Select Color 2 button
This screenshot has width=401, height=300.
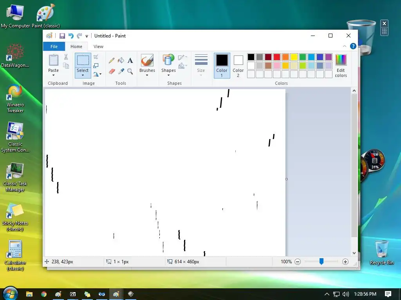click(x=238, y=66)
